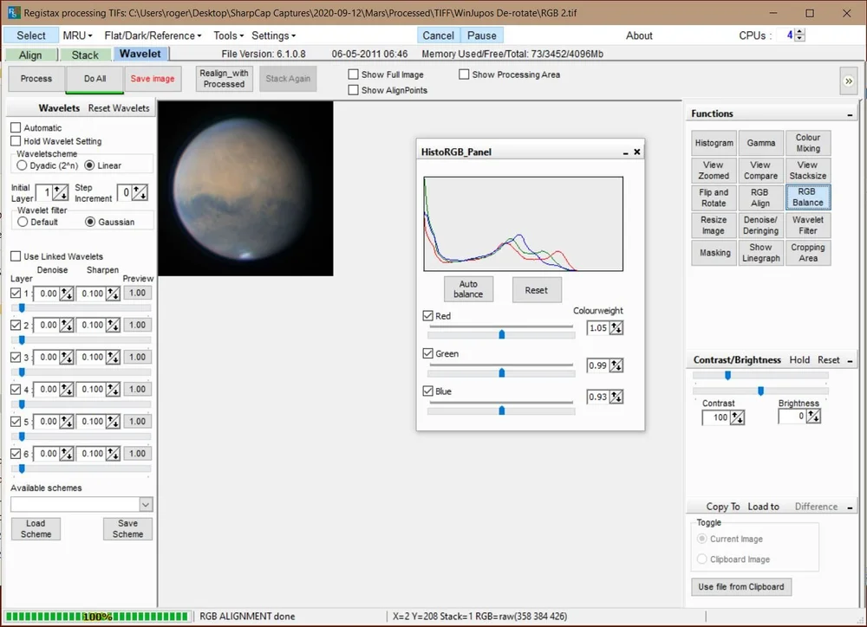Switch to the Align tab
Viewport: 867px width, 627px height.
pos(31,55)
